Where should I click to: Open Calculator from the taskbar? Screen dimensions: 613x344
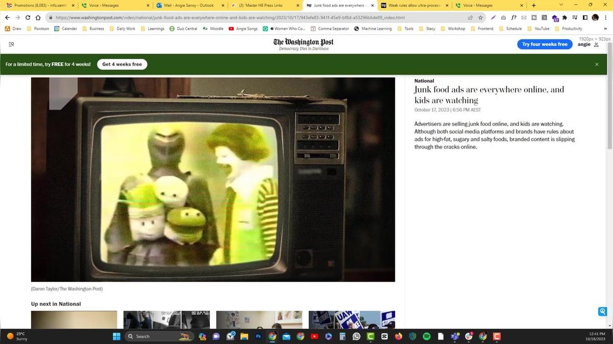[x=342, y=336]
